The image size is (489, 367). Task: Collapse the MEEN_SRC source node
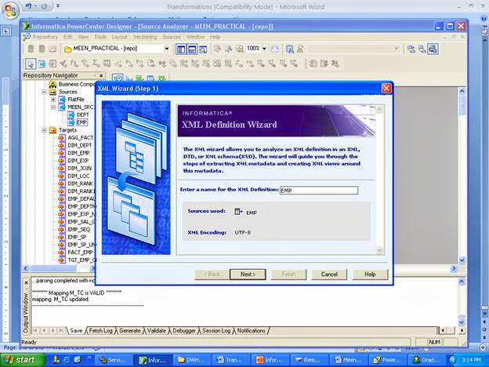pyautogui.click(x=53, y=107)
